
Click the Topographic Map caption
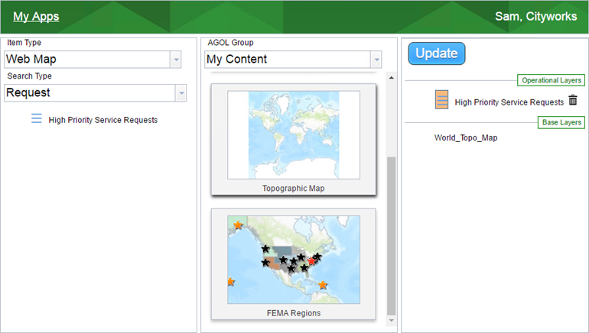click(x=294, y=188)
